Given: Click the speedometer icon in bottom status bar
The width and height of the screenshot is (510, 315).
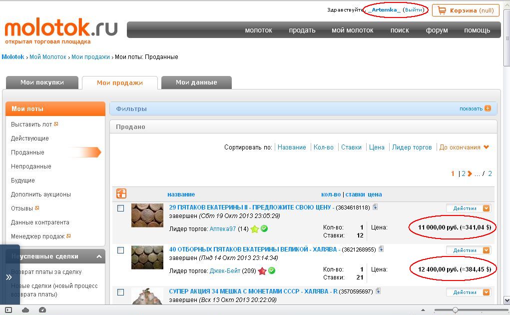Looking at the screenshot, I should point(42,310).
